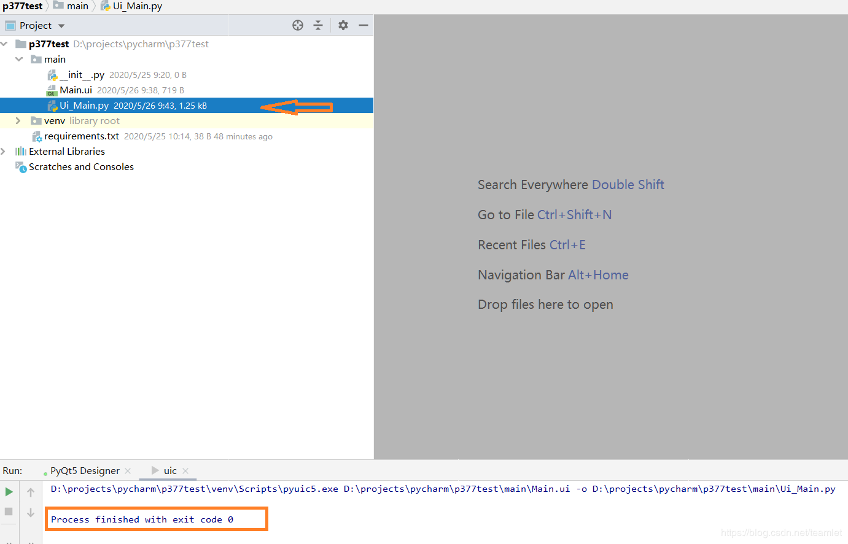848x544 pixels.
Task: Click the Collapse All icon in Project panel
Action: tap(318, 25)
